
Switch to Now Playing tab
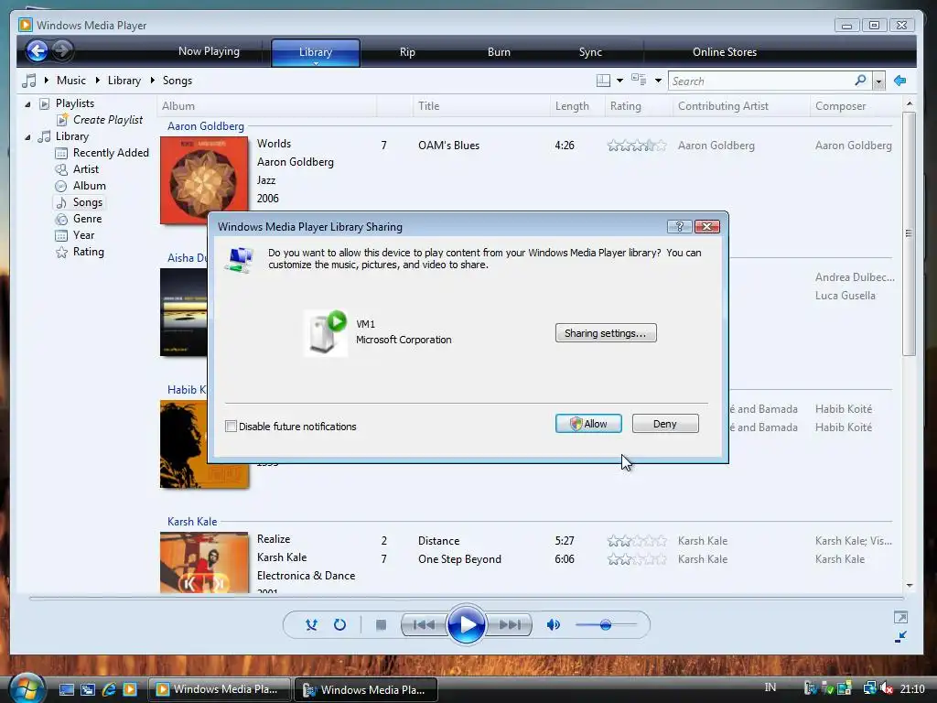pos(209,51)
